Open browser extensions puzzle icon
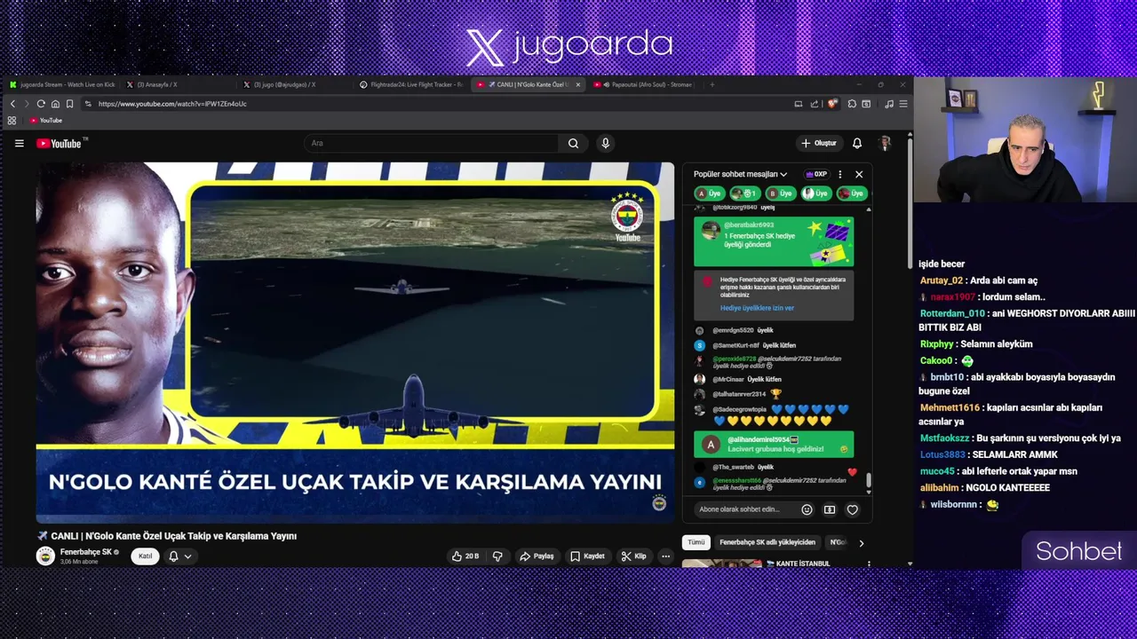Image resolution: width=1137 pixels, height=639 pixels. [x=852, y=104]
